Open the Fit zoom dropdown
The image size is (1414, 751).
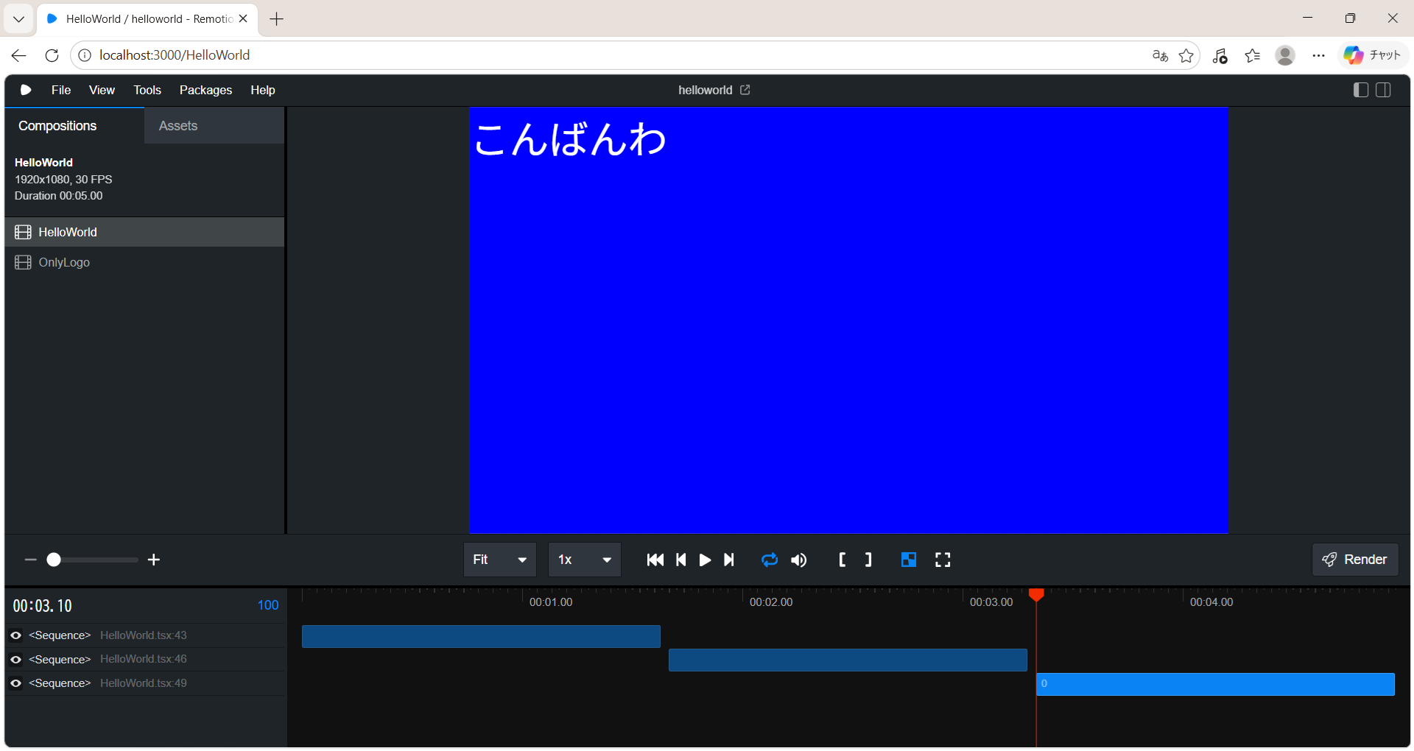coord(500,560)
